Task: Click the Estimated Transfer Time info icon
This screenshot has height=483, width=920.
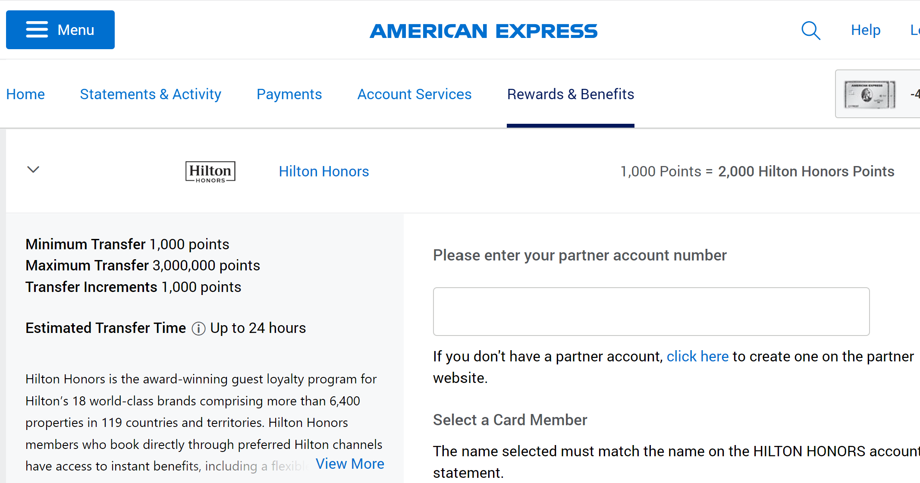Action: click(x=198, y=329)
